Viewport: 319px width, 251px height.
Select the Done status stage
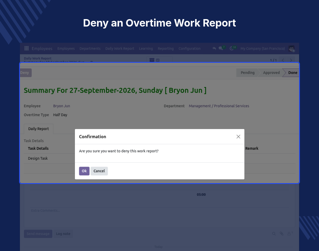[292, 73]
